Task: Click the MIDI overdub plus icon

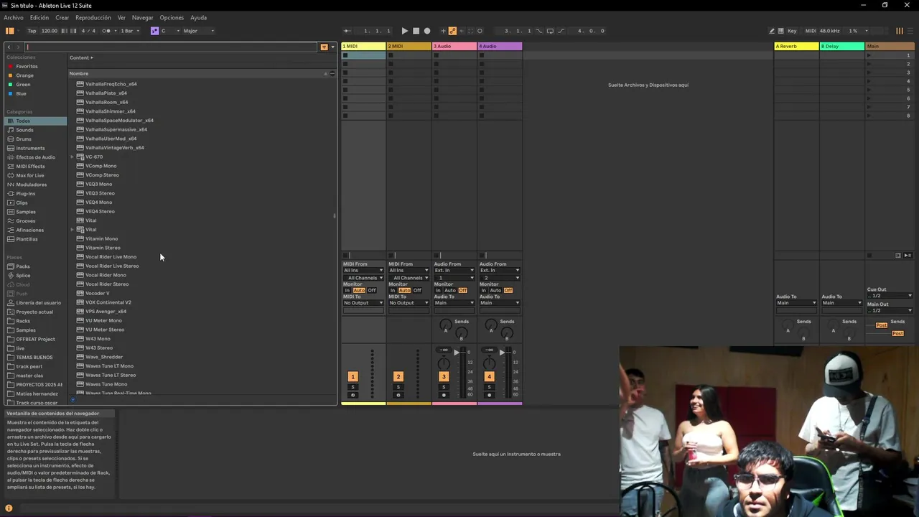Action: coord(443,31)
